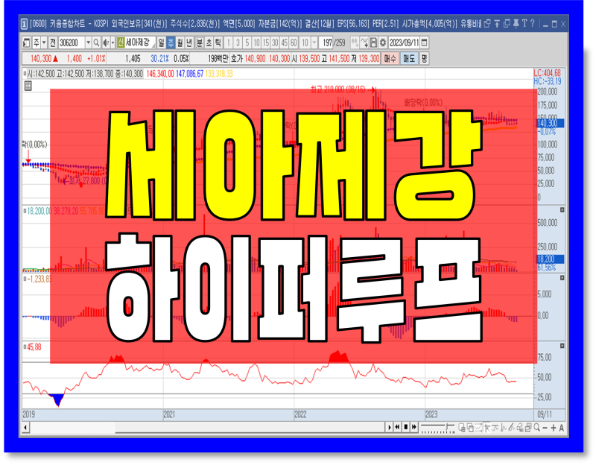Close the volume panel with its corner button
This screenshot has width=596, height=465.
click(x=562, y=210)
